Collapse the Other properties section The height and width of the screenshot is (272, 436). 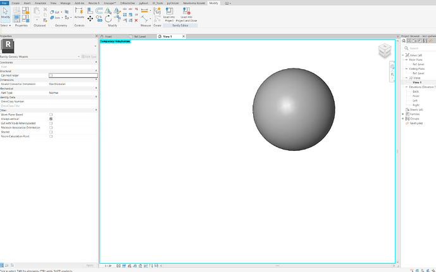pyautogui.click(x=96, y=110)
